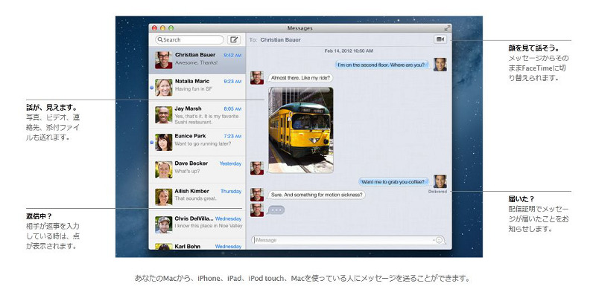Click Christian Bauer's avatar in the sidebar
Viewport: 596px width, 298px height.
[x=164, y=60]
